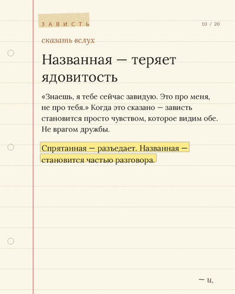Click the line 'становится просто чувством, которое видим обе.'
This screenshot has width=235, height=294.
click(x=130, y=119)
